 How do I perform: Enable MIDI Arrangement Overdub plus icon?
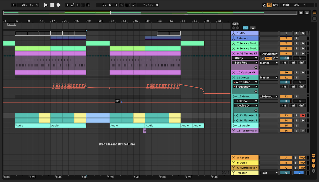(x=68, y=5)
